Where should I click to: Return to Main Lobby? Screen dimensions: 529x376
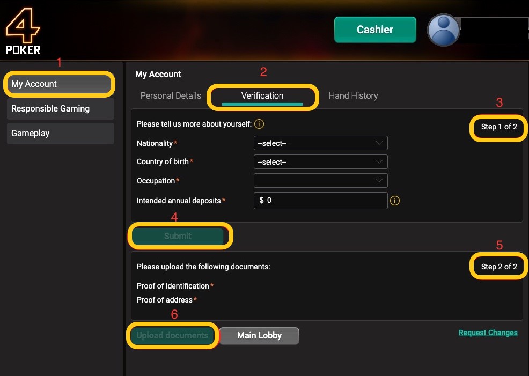[x=259, y=336]
